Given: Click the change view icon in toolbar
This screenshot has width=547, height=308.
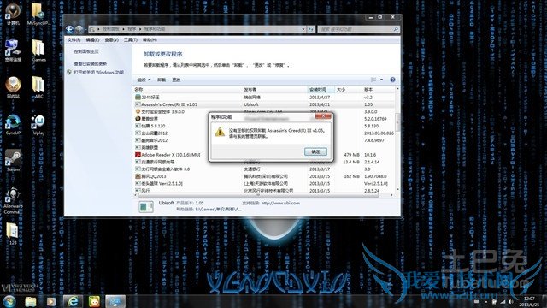Looking at the screenshot, I should click(x=373, y=80).
